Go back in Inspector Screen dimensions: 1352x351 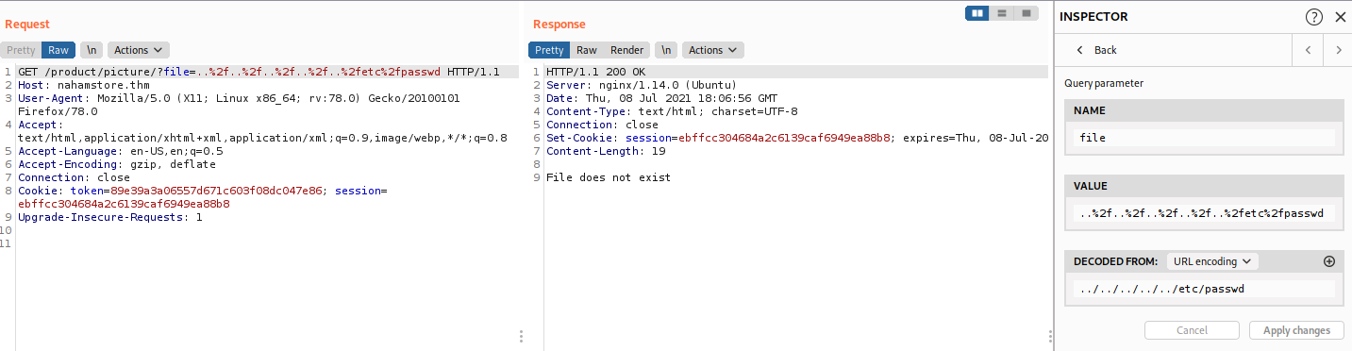1095,50
